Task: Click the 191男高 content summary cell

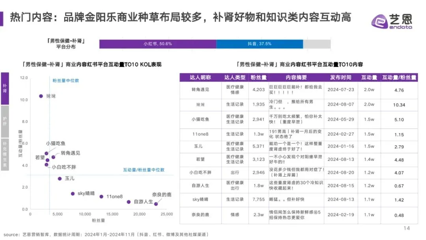Action: pyautogui.click(x=295, y=134)
